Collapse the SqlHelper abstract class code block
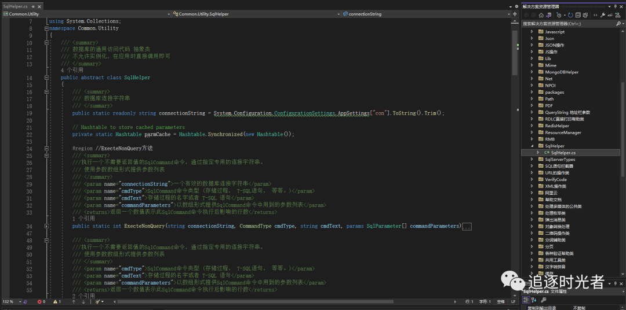Image resolution: width=626 pixels, height=310 pixels. pos(46,77)
